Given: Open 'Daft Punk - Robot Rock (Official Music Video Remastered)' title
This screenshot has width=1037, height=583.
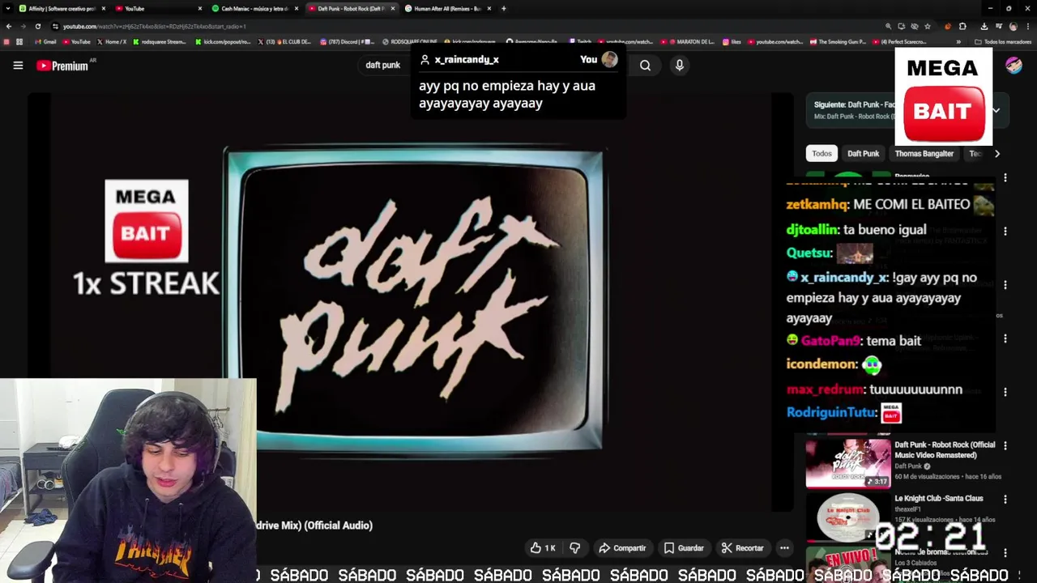Looking at the screenshot, I should pos(945,450).
